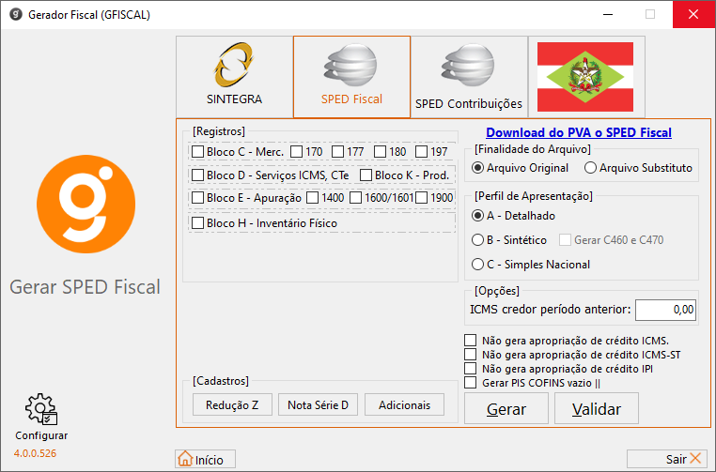
Task: Check Não gera apropriação de crédito ICMS.
Action: click(471, 341)
